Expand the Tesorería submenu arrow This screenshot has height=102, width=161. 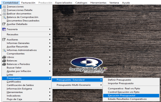pyautogui.click(x=50, y=29)
